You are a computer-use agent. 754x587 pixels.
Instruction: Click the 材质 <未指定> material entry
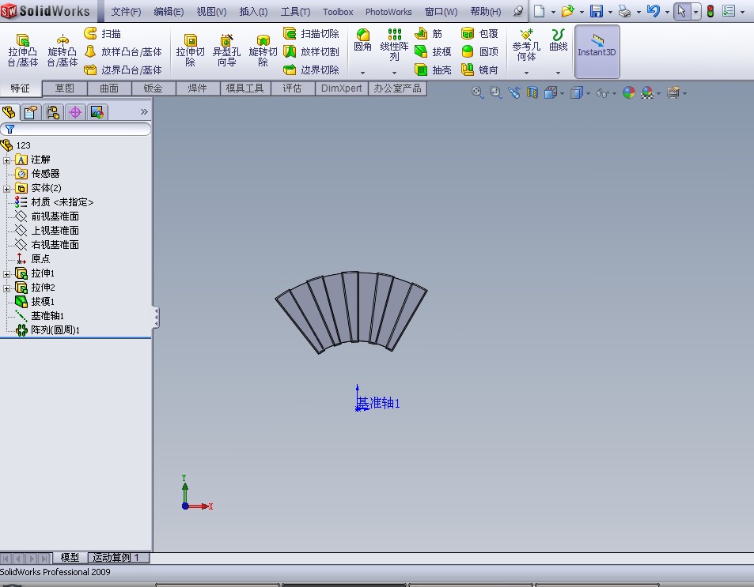point(54,202)
